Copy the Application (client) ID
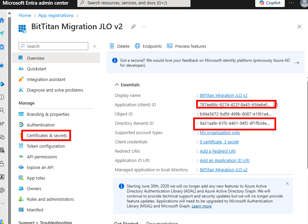308x224 pixels. click(275, 105)
